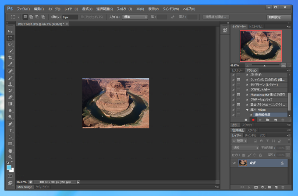Viewport: 298px width, 196px height.
Task: Expand the クワドラントカラー action
Action: pyautogui.click(x=247, y=90)
